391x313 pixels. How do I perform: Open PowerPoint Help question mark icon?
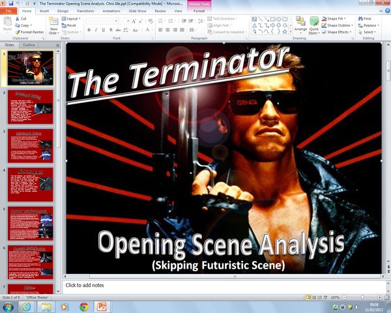(x=388, y=10)
